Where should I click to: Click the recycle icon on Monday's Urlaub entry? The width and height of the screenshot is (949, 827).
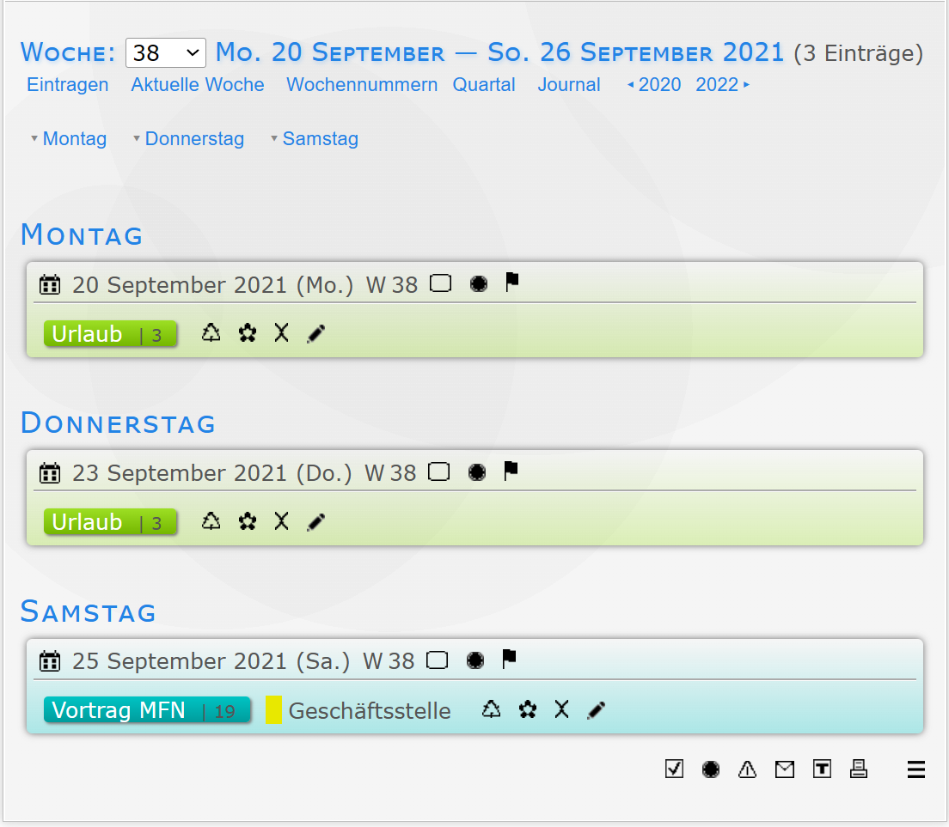(x=211, y=332)
